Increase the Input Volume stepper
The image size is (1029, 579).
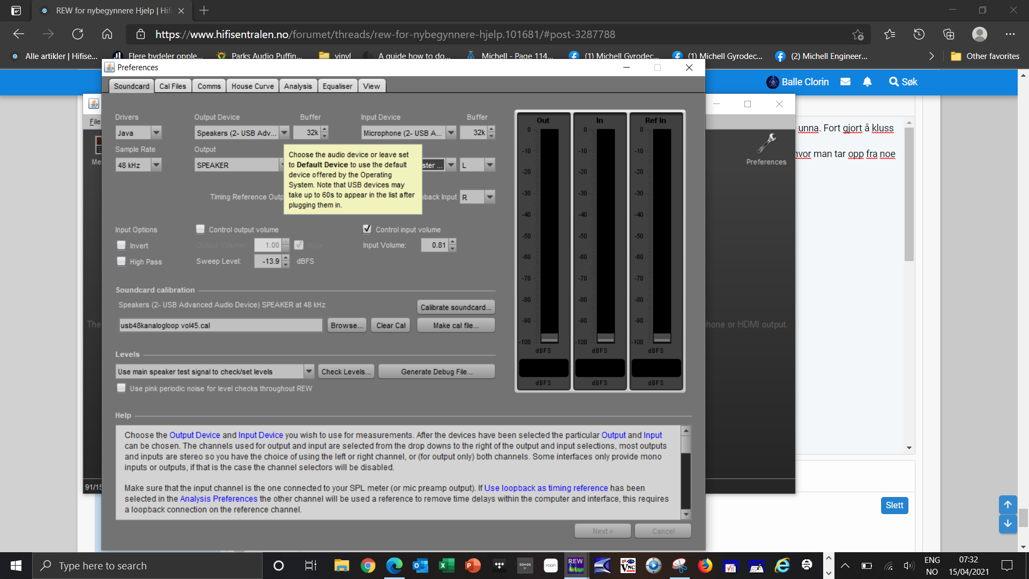coord(453,242)
